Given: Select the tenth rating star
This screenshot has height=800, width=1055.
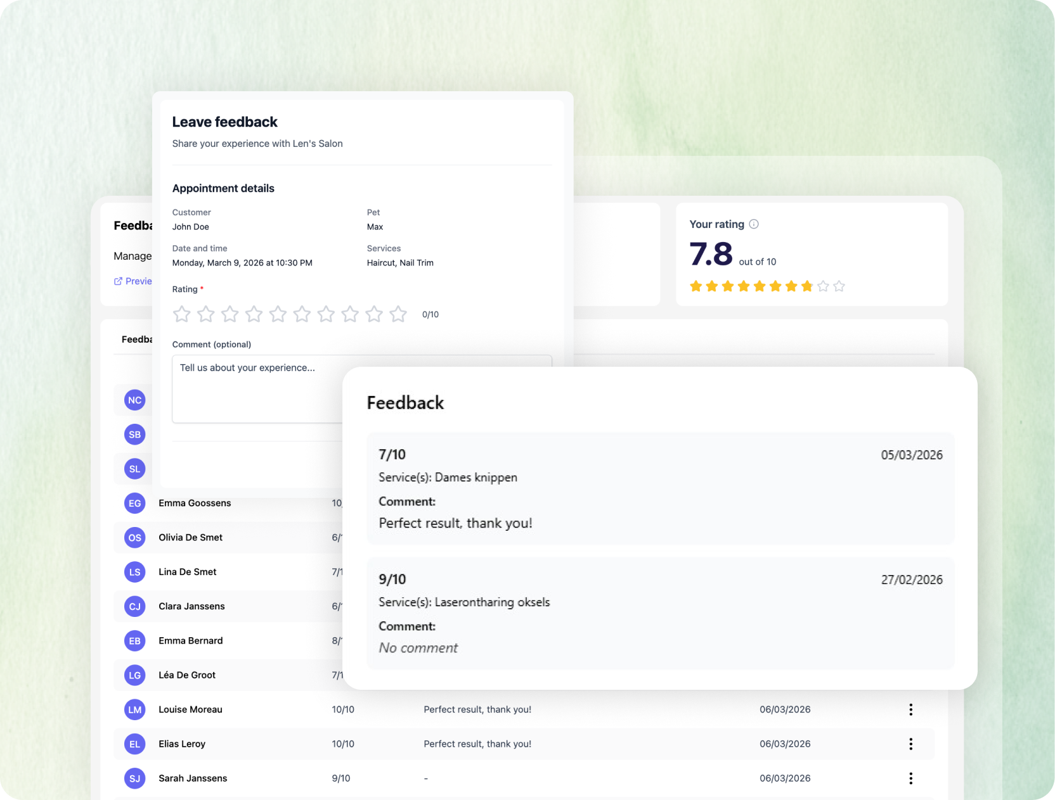Looking at the screenshot, I should point(398,314).
